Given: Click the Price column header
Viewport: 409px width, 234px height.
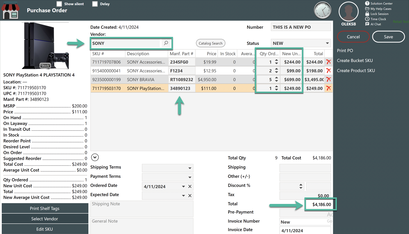Looking at the screenshot, I should click(207, 54).
